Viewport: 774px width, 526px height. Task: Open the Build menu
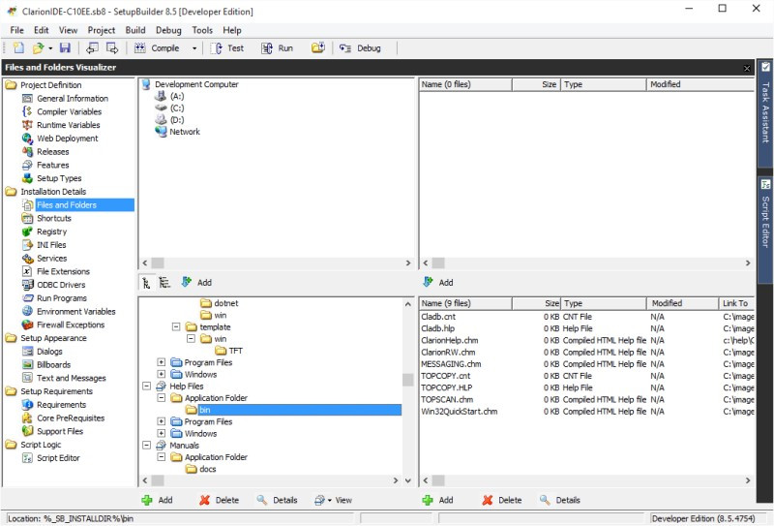135,30
